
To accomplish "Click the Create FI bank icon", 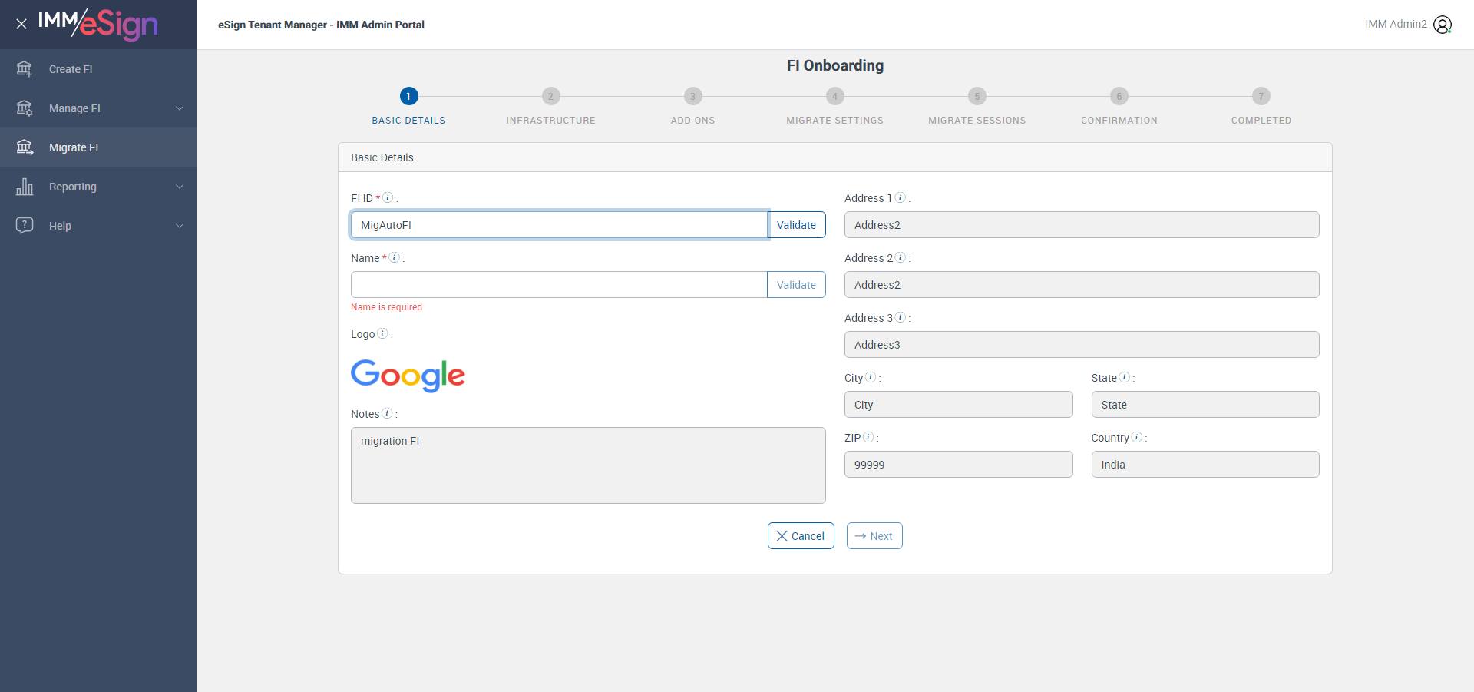I will [x=25, y=69].
